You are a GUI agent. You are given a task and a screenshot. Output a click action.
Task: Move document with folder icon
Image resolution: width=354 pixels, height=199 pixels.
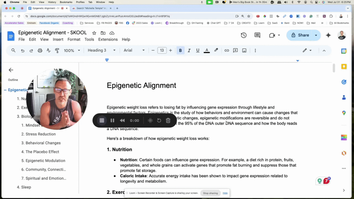103,33
